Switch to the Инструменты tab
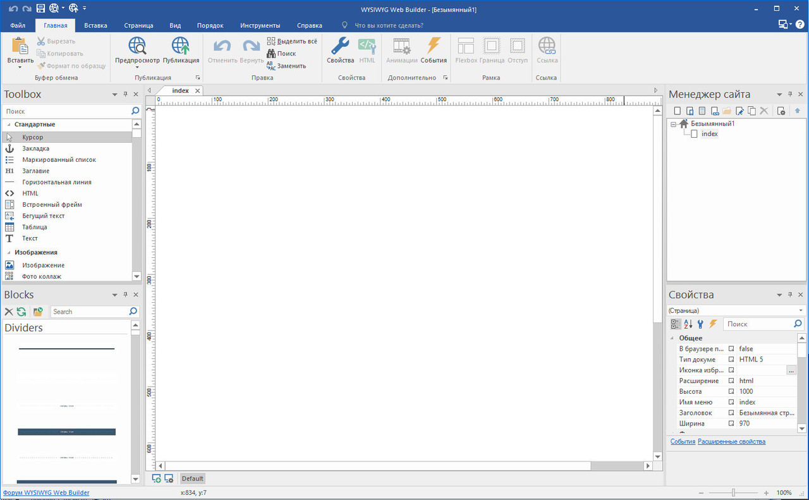The image size is (809, 500). (260, 25)
